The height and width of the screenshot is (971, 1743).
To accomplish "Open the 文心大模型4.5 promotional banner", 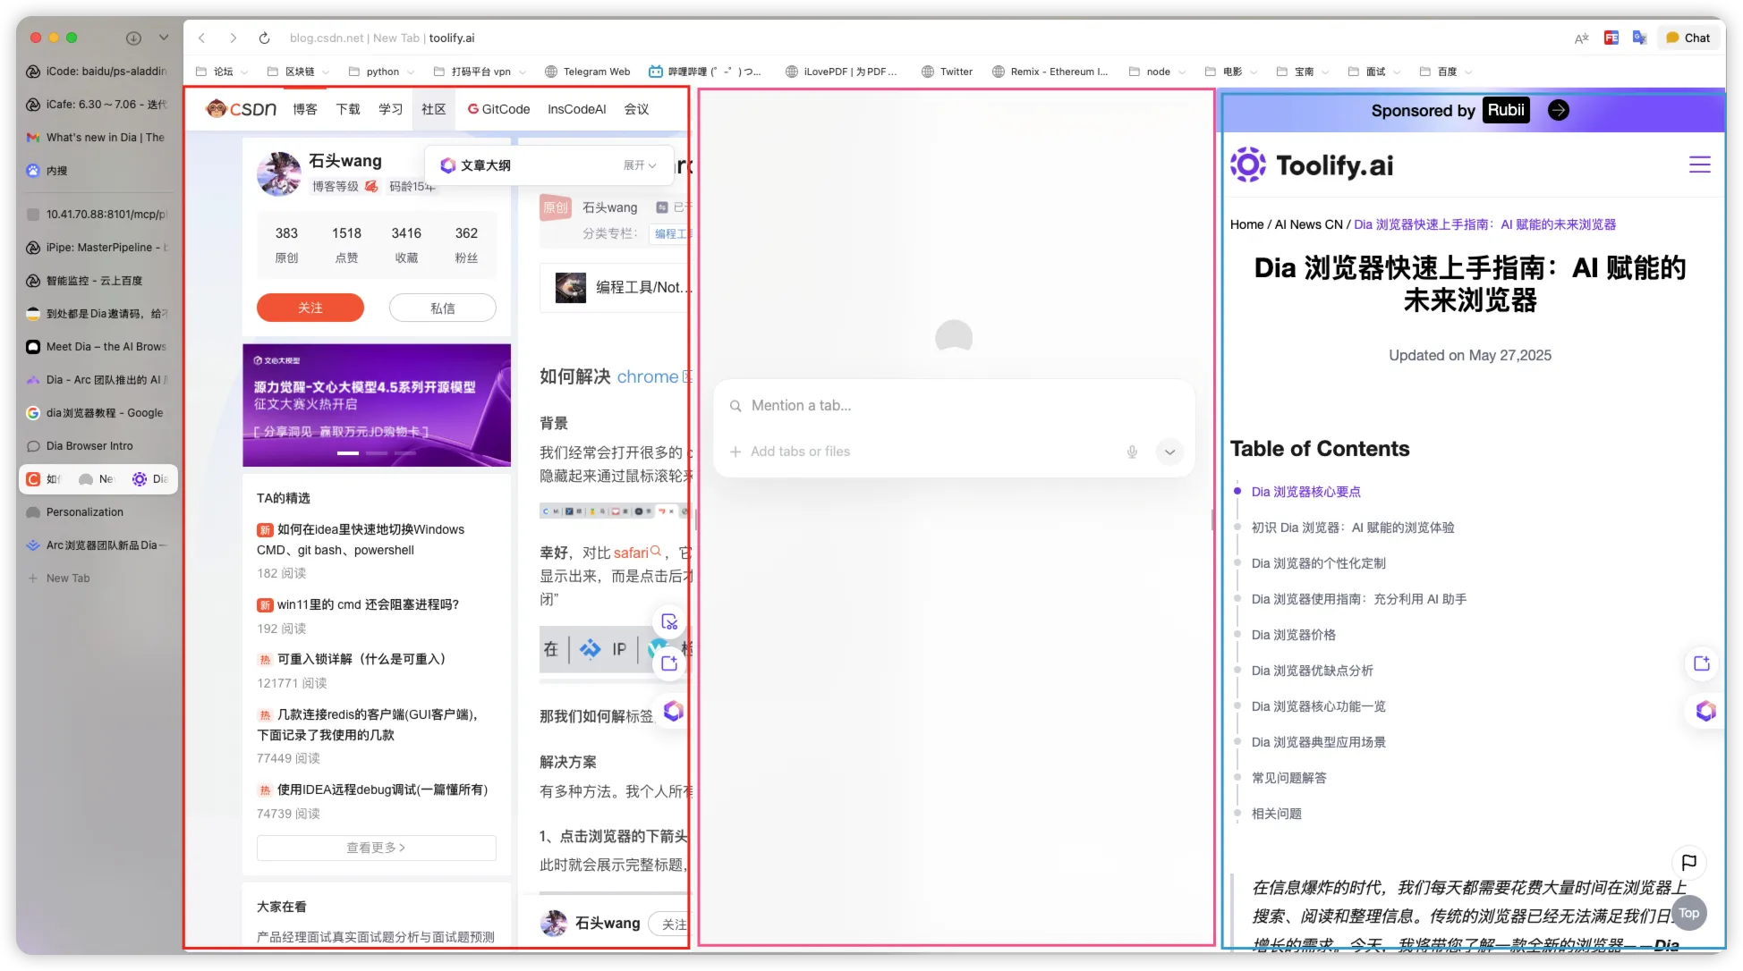I will 377,405.
